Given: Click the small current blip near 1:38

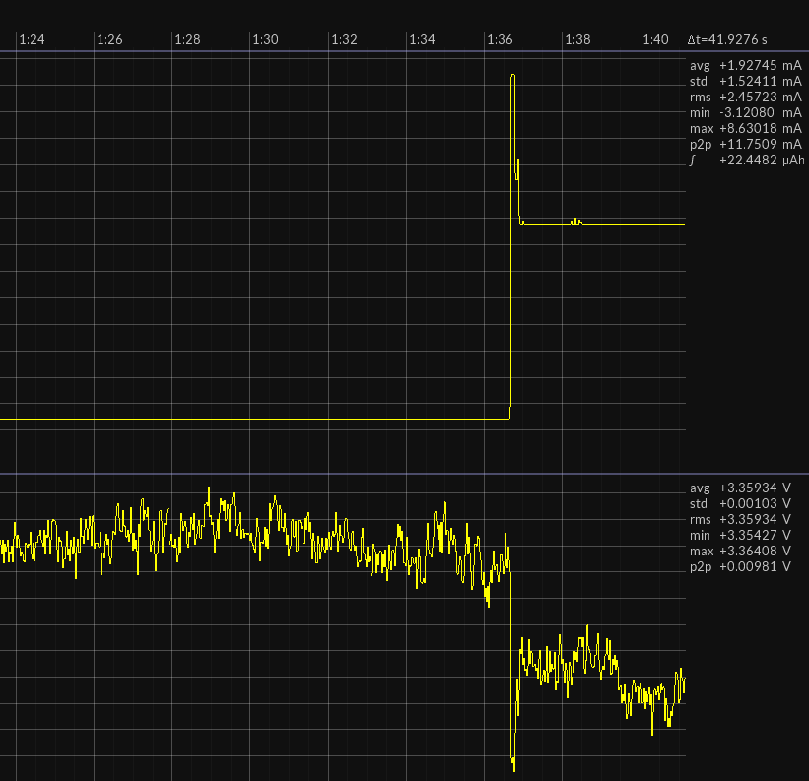Looking at the screenshot, I should (x=576, y=222).
